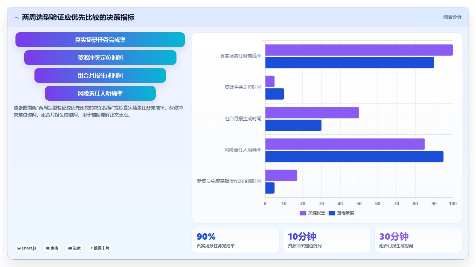The image size is (476, 267).
Task: Click purple 关键权重 bar for 组合月报生成时间
Action: click(x=312, y=113)
